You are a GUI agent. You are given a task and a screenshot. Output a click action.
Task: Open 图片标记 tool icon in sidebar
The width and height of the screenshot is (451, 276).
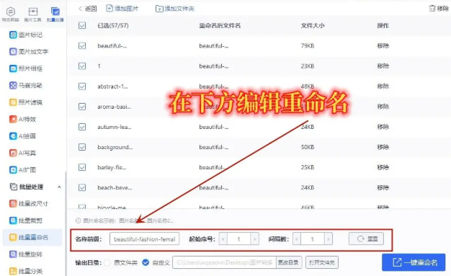tap(13, 35)
